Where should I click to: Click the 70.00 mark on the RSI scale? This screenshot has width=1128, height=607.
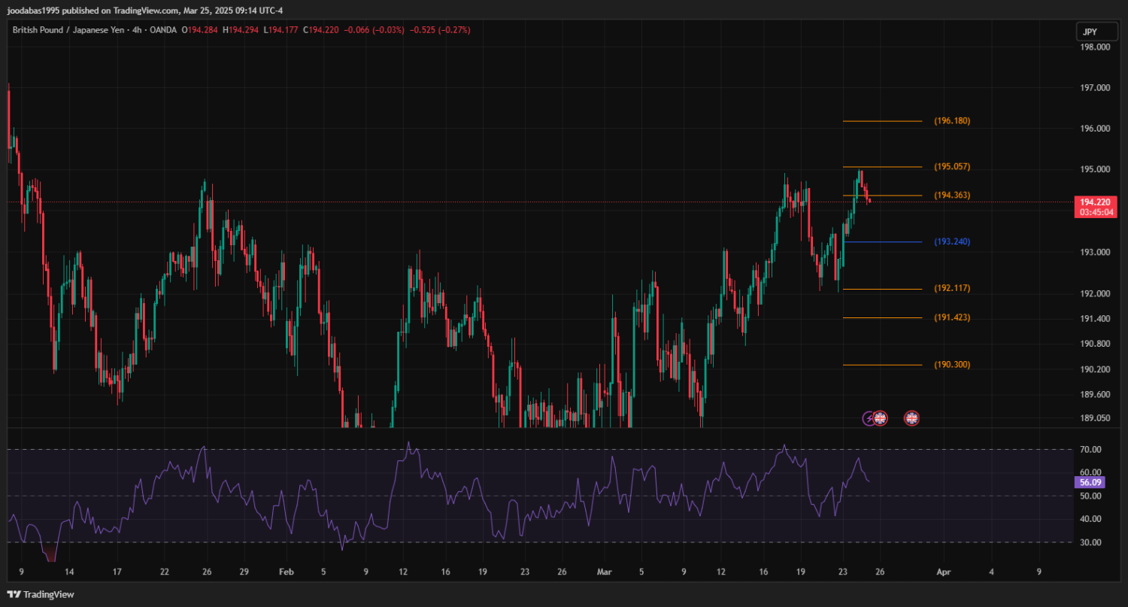pos(1090,450)
